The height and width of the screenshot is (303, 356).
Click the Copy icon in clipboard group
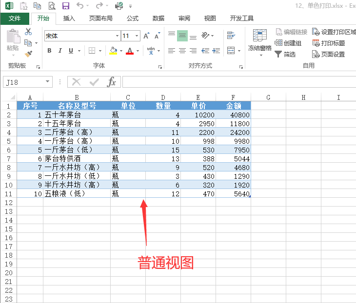[x=28, y=43]
